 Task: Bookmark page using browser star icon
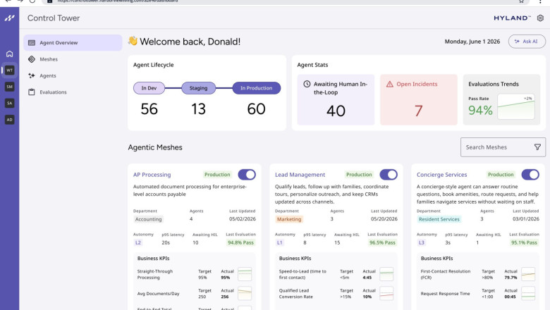point(522,1)
